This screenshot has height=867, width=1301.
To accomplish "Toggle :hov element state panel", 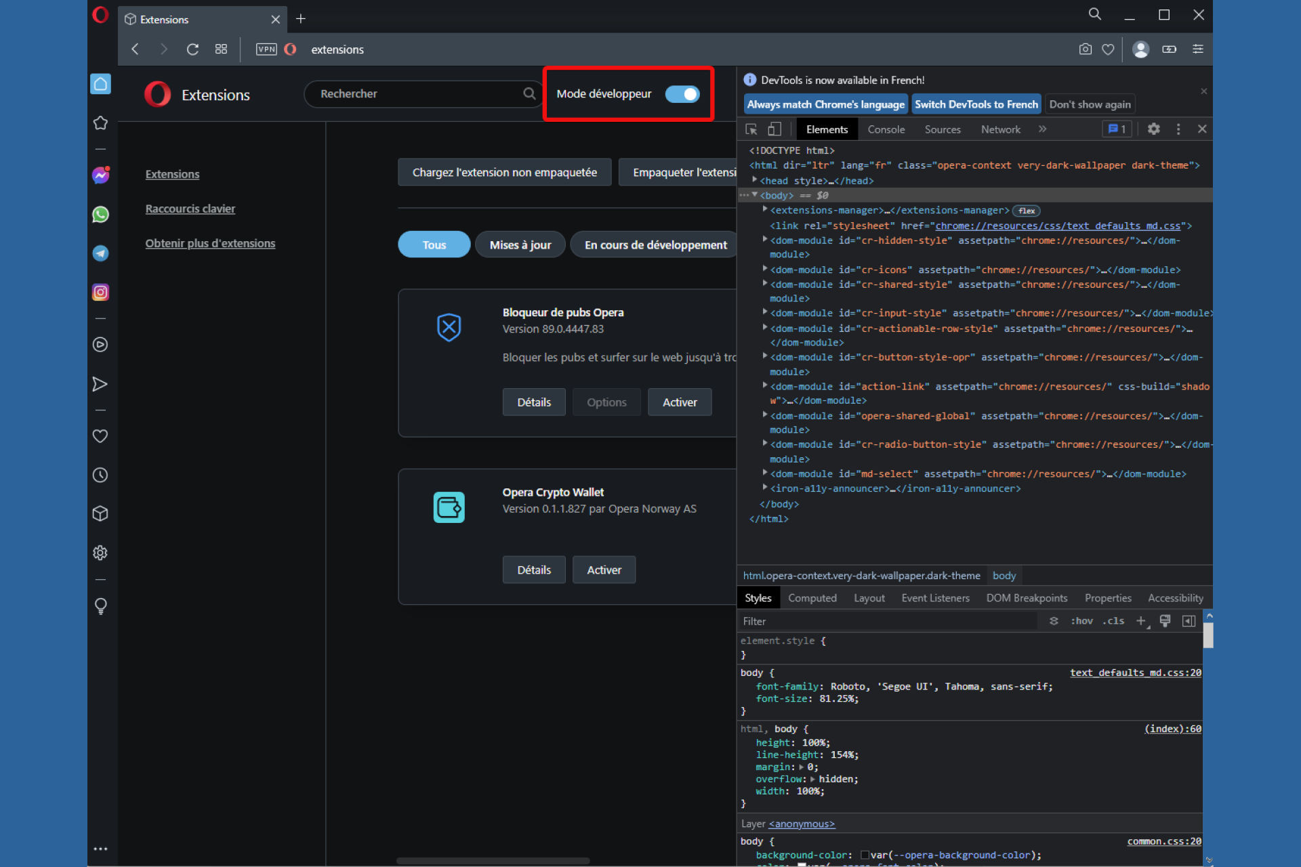I will click(x=1081, y=621).
